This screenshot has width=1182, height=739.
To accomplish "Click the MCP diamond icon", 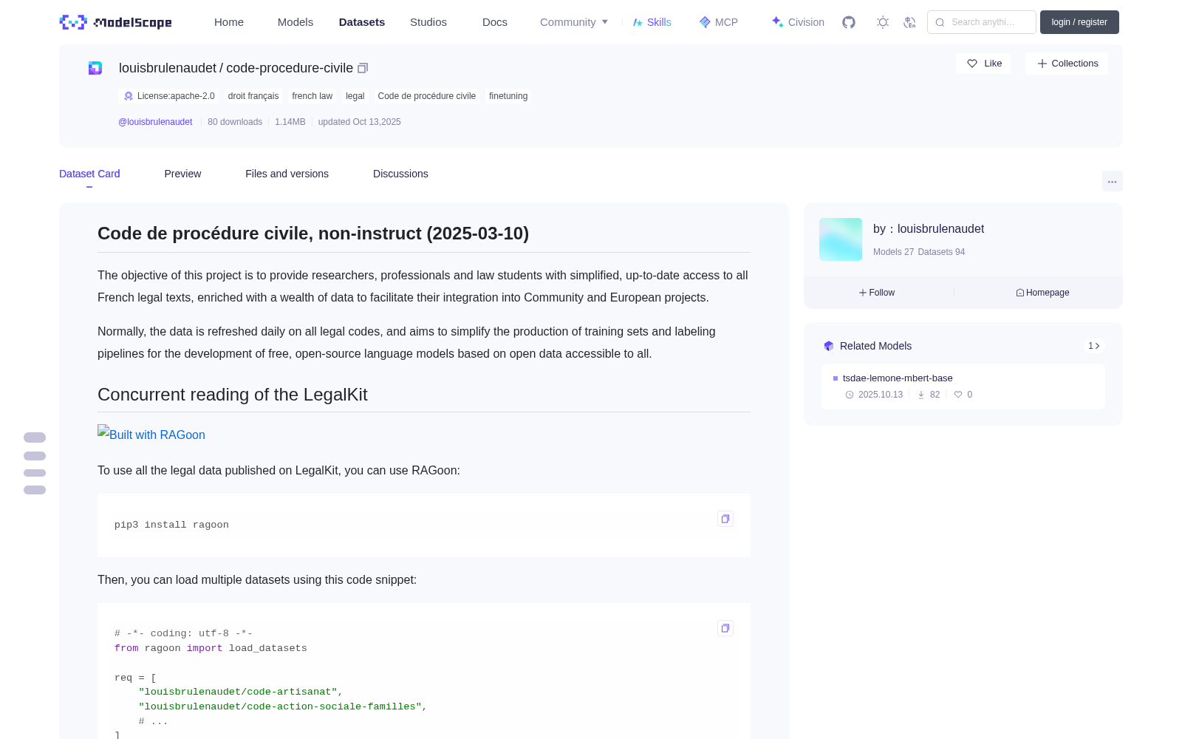I will coord(705,22).
